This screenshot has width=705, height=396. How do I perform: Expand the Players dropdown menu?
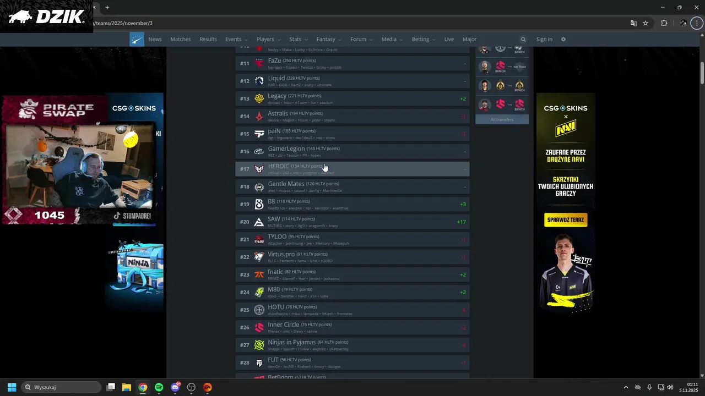tap(268, 40)
